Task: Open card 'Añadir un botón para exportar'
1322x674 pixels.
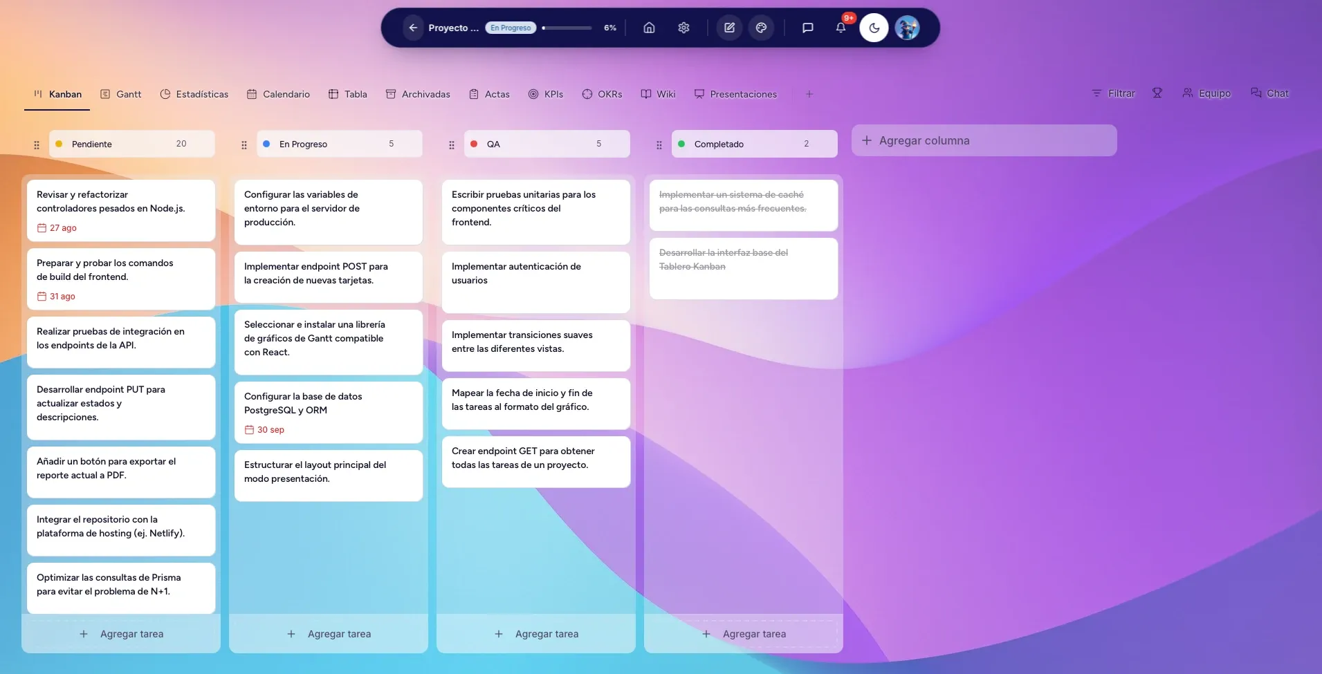Action: [121, 472]
